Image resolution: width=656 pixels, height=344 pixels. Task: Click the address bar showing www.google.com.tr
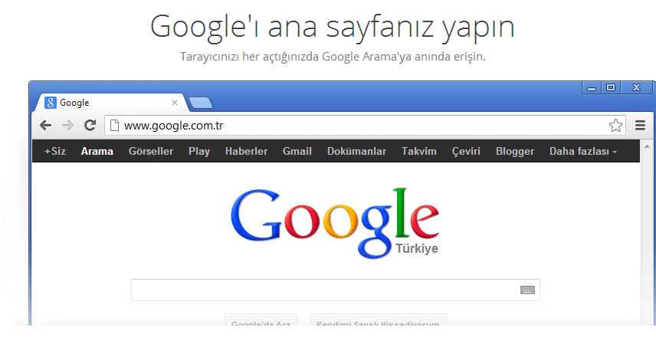tap(365, 125)
